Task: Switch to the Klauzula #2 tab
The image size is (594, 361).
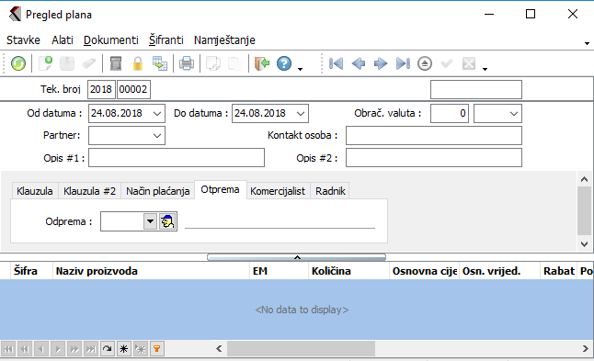Action: tap(89, 191)
